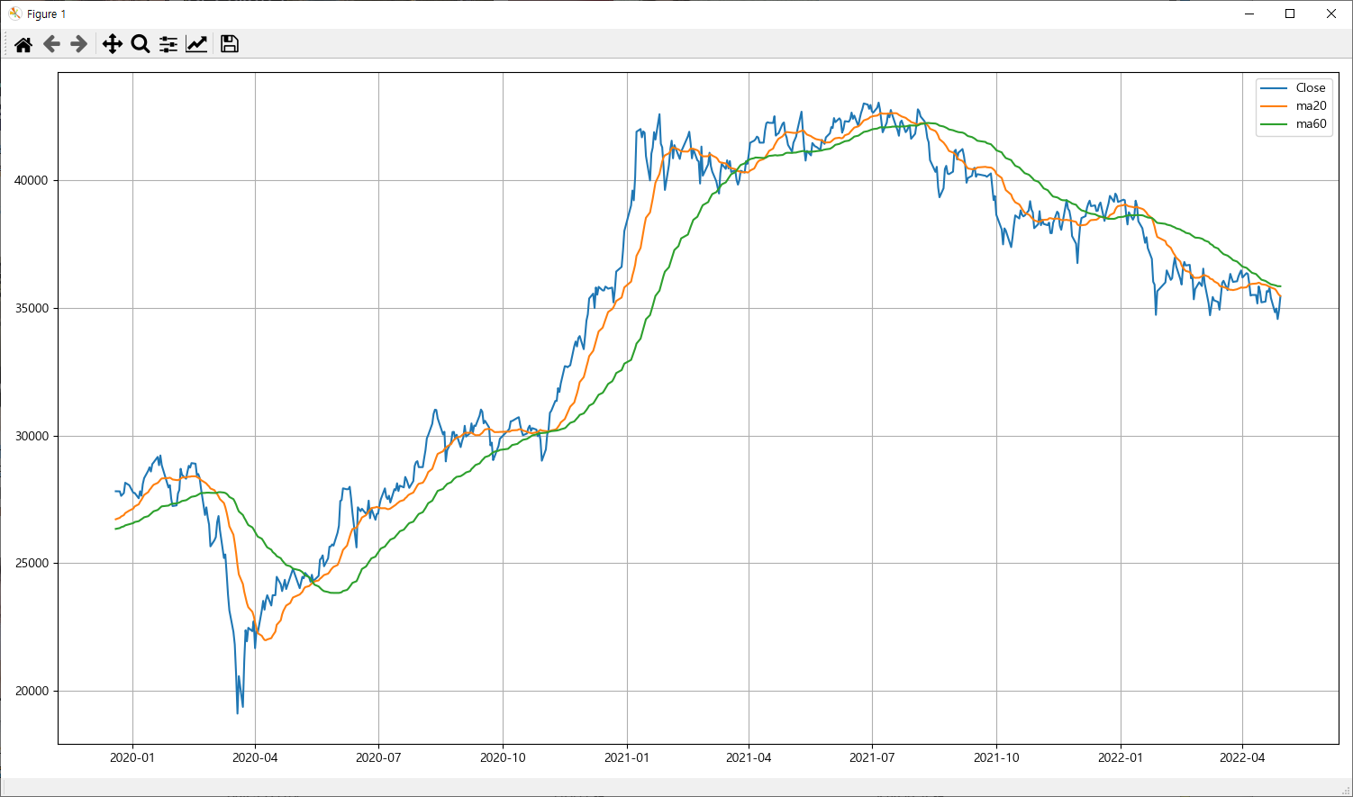
Task: Open Configure subplots dialog
Action: point(168,44)
